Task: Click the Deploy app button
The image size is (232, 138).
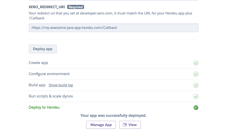Action: click(43, 49)
